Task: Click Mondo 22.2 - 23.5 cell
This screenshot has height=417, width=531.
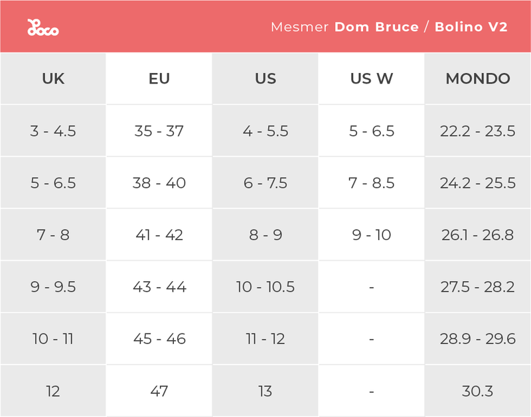Action: point(478,131)
